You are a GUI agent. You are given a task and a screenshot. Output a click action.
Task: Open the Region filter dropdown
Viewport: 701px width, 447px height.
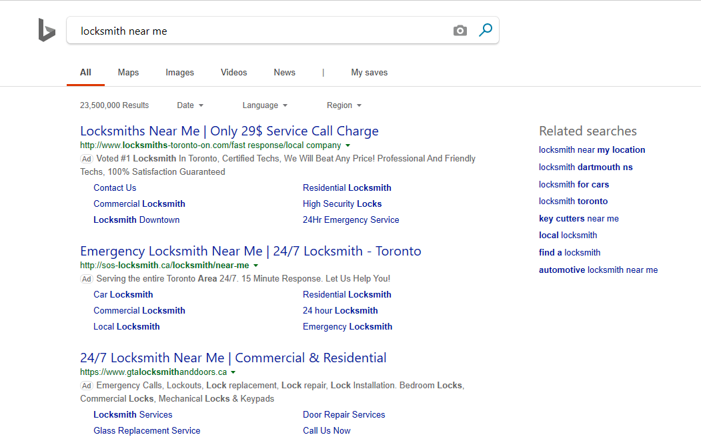[343, 105]
